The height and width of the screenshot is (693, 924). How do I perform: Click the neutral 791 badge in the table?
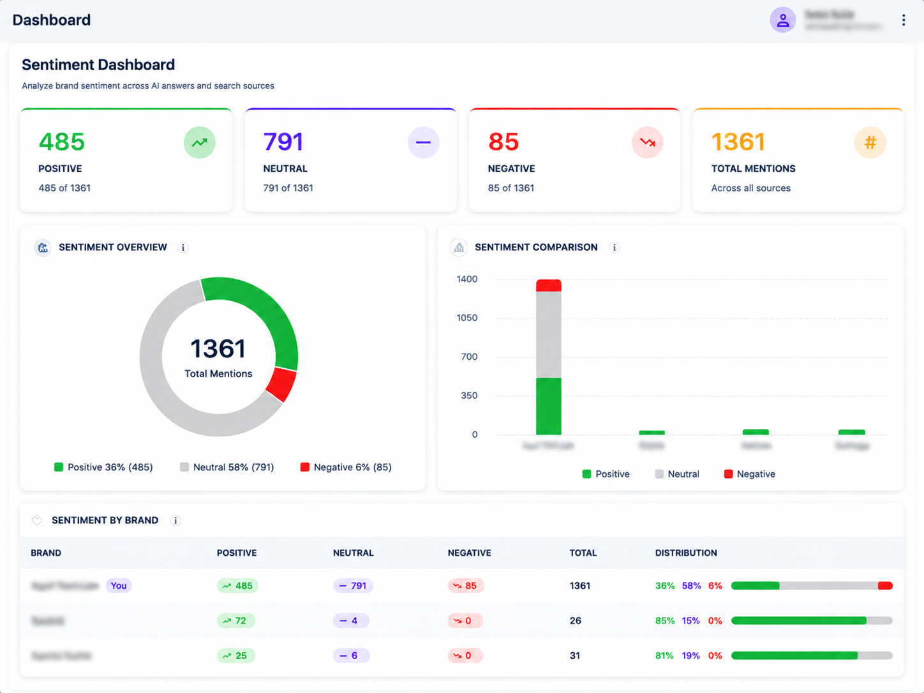(x=353, y=586)
